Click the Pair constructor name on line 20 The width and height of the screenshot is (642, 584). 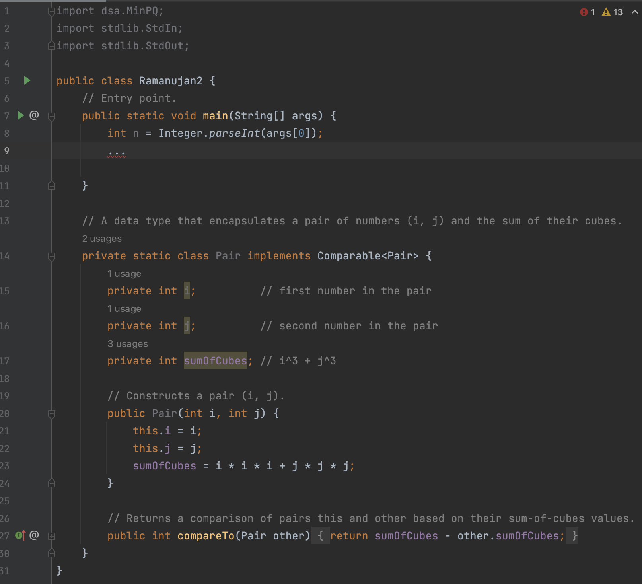tap(164, 413)
